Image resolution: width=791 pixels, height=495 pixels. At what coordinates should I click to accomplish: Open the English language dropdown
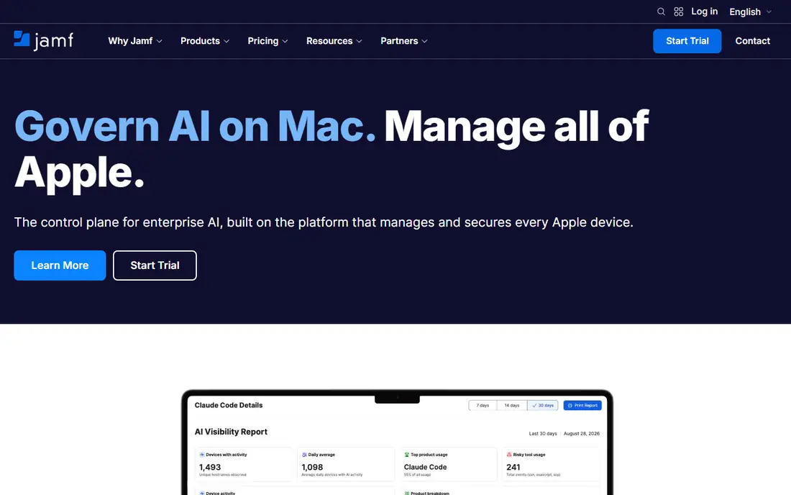pyautogui.click(x=750, y=12)
